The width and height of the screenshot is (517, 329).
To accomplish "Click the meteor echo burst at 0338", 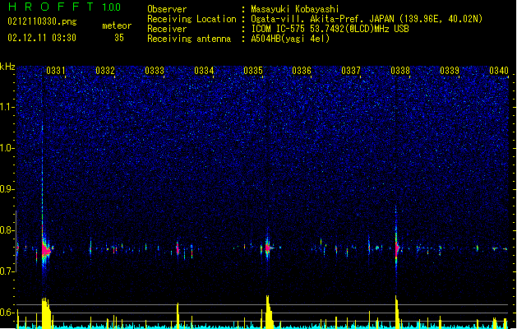I will (397, 248).
